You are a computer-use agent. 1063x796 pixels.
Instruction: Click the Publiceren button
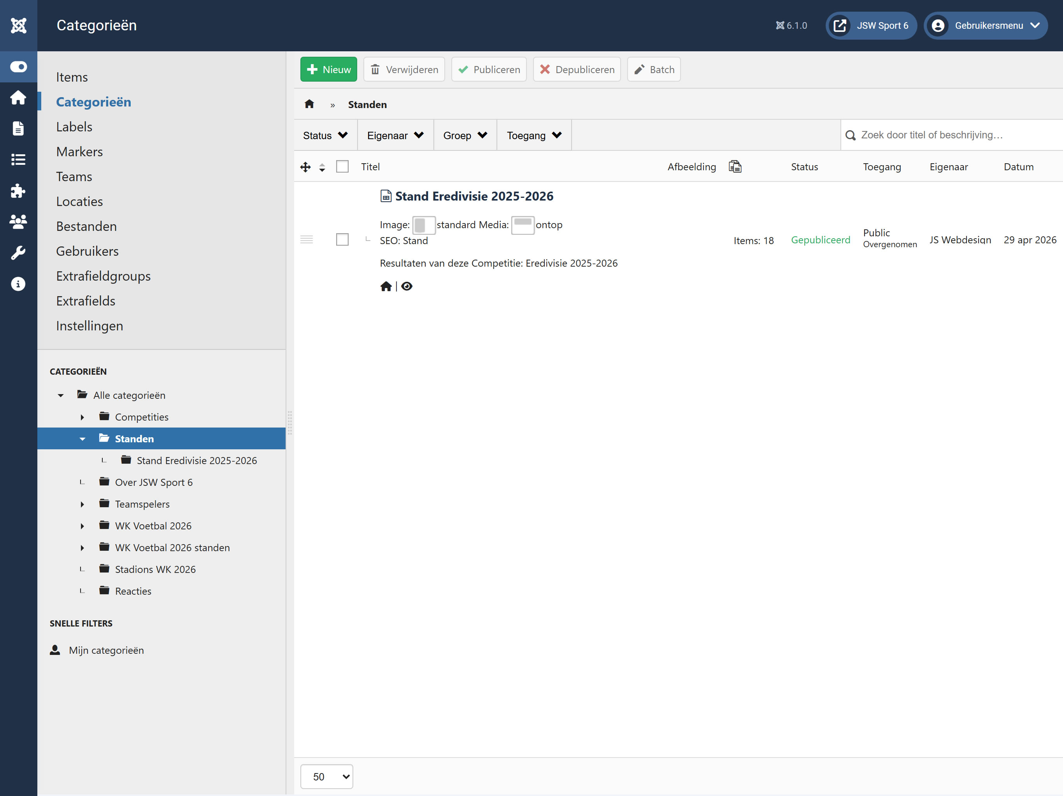click(489, 69)
